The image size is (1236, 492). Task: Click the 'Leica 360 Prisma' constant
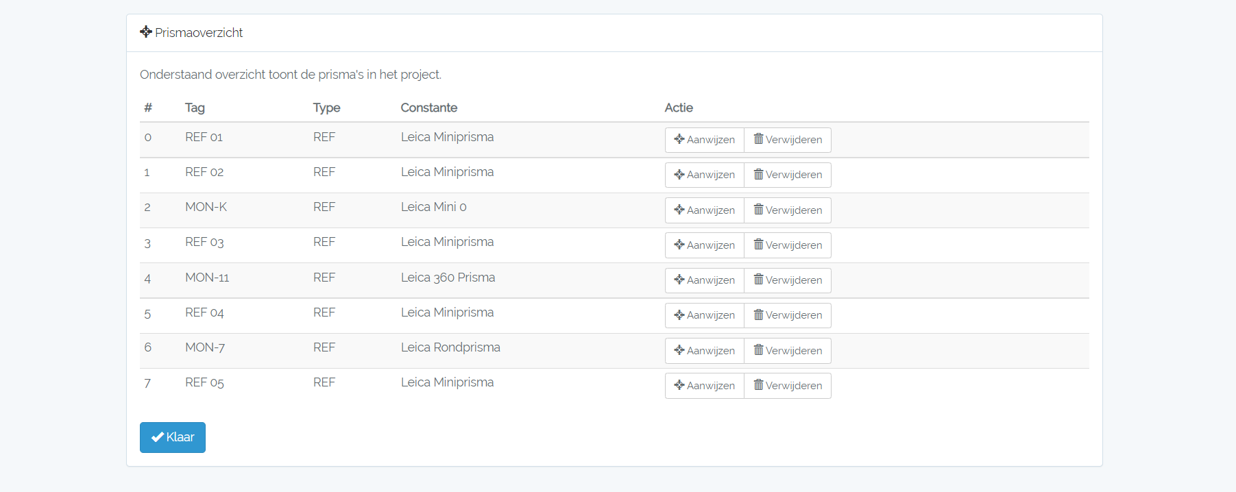click(448, 278)
